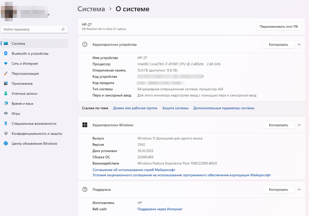This screenshot has width=309, height=216.
Task: Collapse Характеристики Windows section chevron
Action: 299,125
